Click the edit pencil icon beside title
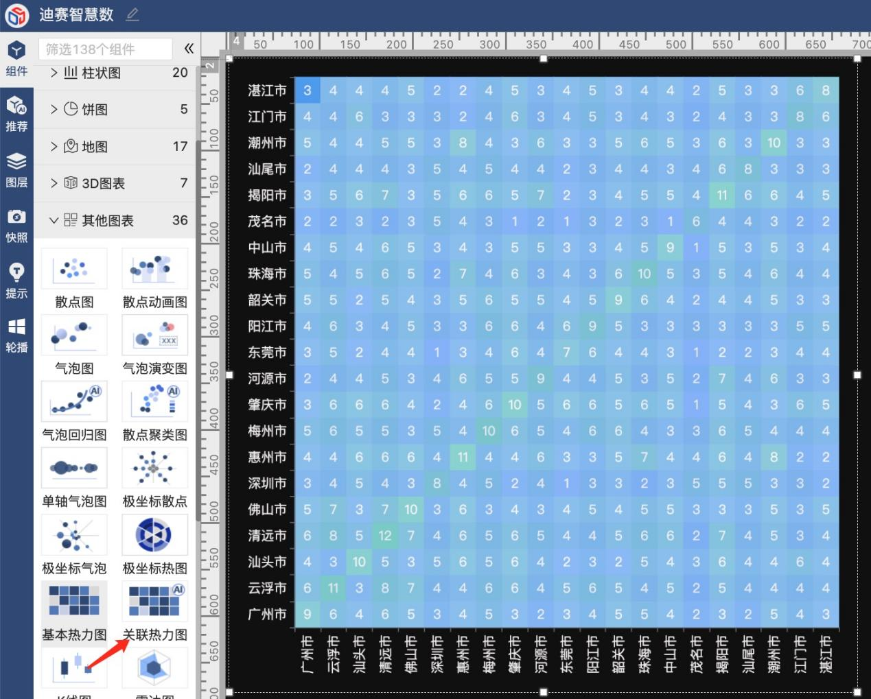 pyautogui.click(x=132, y=14)
